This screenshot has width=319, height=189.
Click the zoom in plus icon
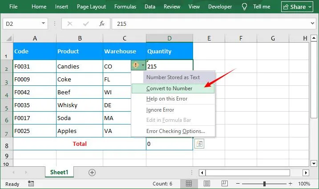[x=291, y=184]
